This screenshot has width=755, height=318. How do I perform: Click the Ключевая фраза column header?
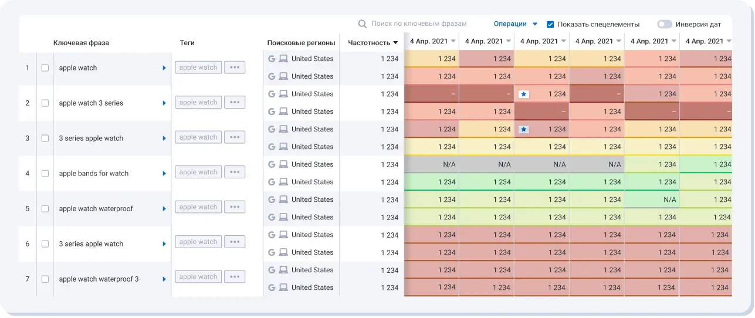pos(81,43)
